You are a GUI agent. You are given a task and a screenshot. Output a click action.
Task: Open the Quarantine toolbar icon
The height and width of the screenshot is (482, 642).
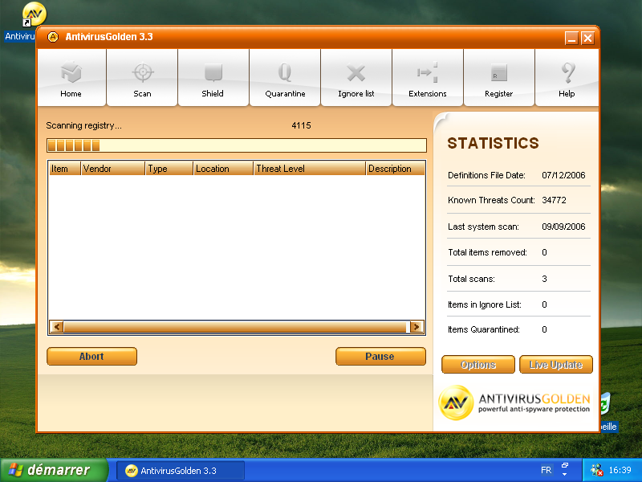pyautogui.click(x=285, y=72)
